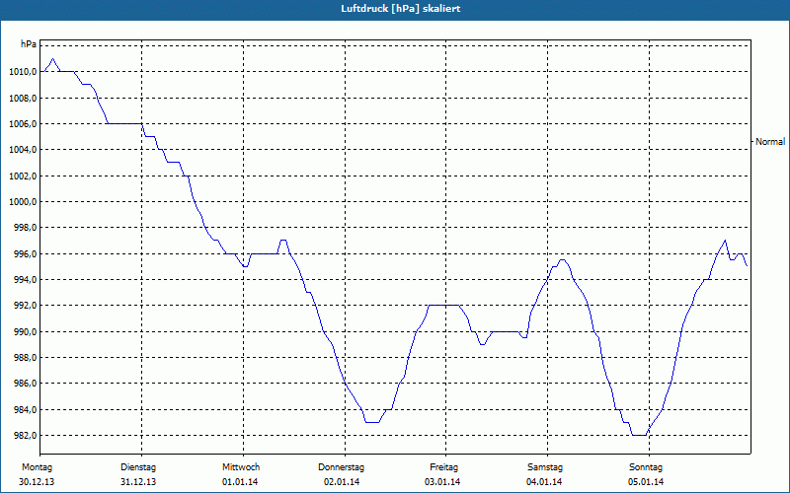
Task: Click the Mittwoch day label
Action: (x=241, y=467)
